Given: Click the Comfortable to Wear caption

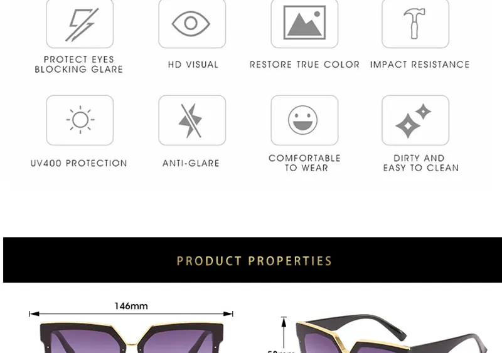Looking at the screenshot, I should [304, 163].
